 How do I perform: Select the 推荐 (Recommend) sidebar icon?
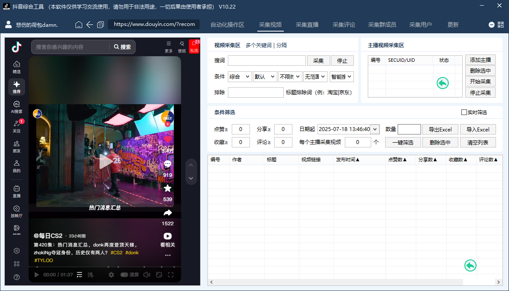[16, 87]
